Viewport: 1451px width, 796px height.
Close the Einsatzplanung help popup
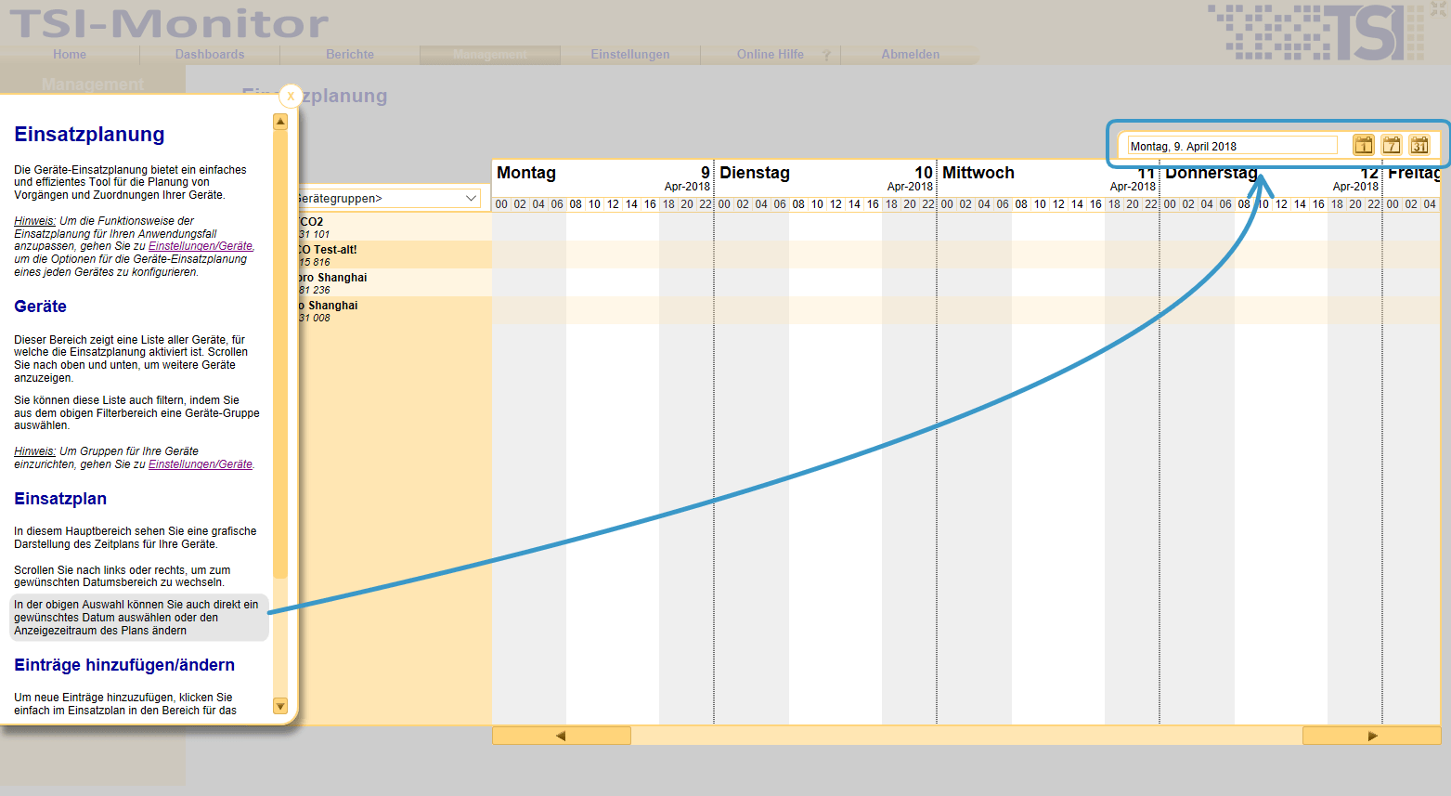coord(291,96)
